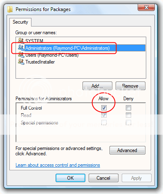Click the Users group icon
Image resolution: width=163 pixels, height=194 pixels.
(21, 55)
